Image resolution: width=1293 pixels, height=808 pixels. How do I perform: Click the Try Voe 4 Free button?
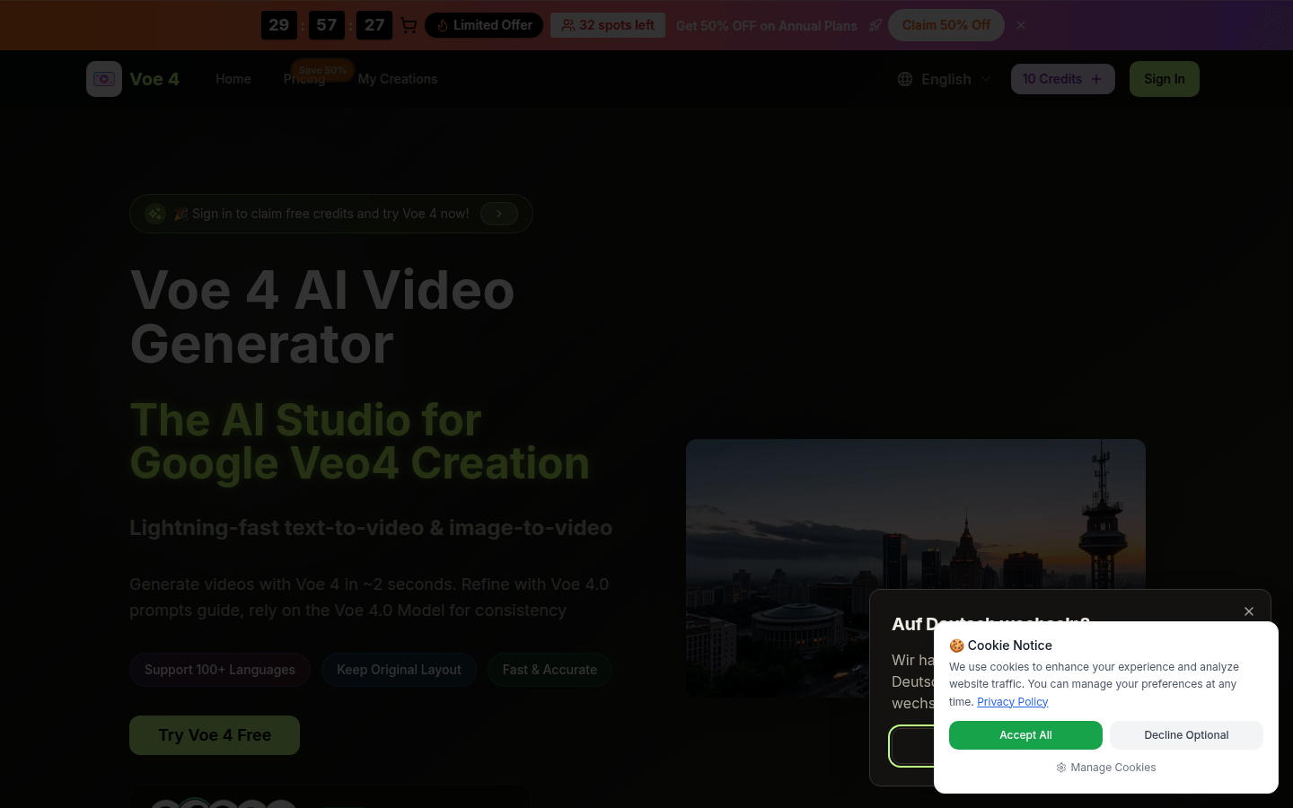point(214,735)
